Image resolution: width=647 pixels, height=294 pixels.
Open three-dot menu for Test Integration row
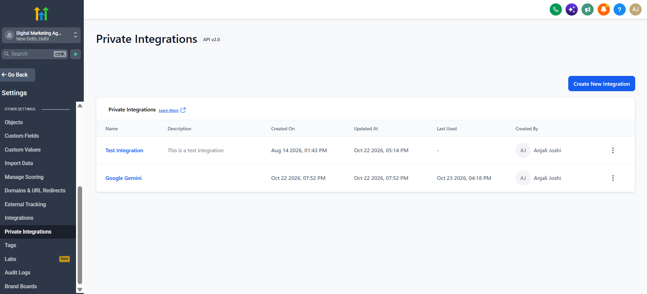[x=613, y=151]
